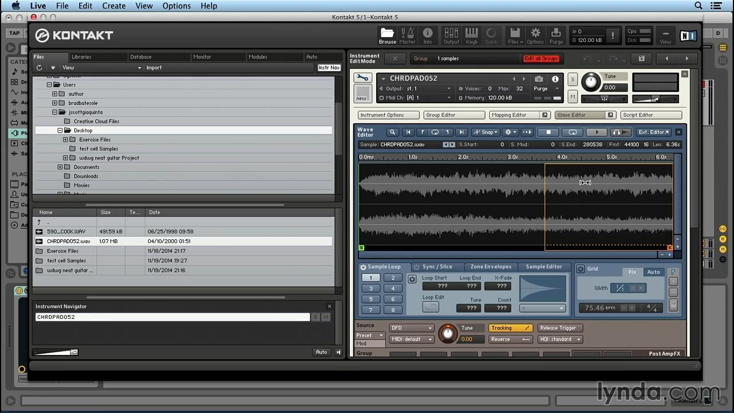
Task: Jump to sample end in Wave Editor
Action: (x=461, y=132)
